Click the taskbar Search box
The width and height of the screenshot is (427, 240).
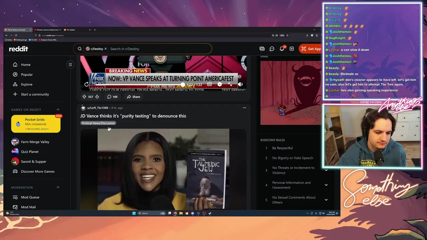pos(152,213)
